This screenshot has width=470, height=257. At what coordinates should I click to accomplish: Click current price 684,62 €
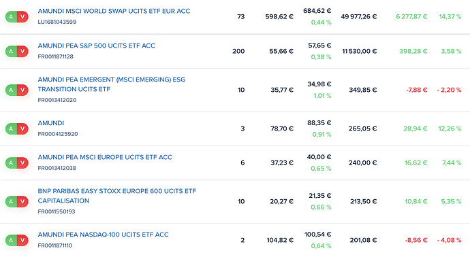tap(317, 11)
